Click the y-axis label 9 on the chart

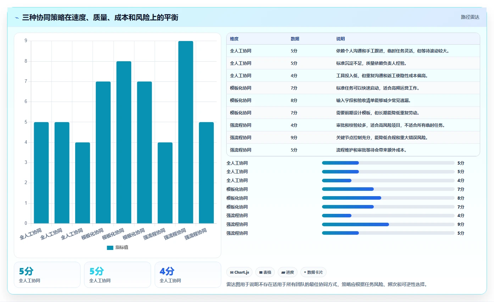[26, 41]
